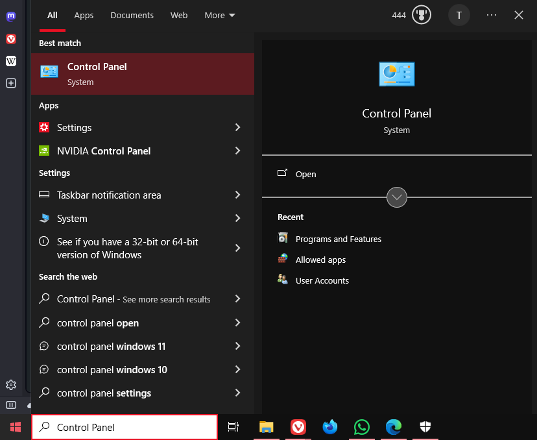Open the Vivaldi icon on the taskbar
Image resolution: width=537 pixels, height=440 pixels.
pyautogui.click(x=298, y=427)
